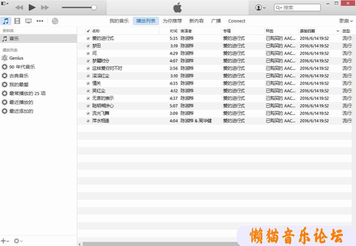
Task: Show more media types (three dots)
Action: pos(40,21)
